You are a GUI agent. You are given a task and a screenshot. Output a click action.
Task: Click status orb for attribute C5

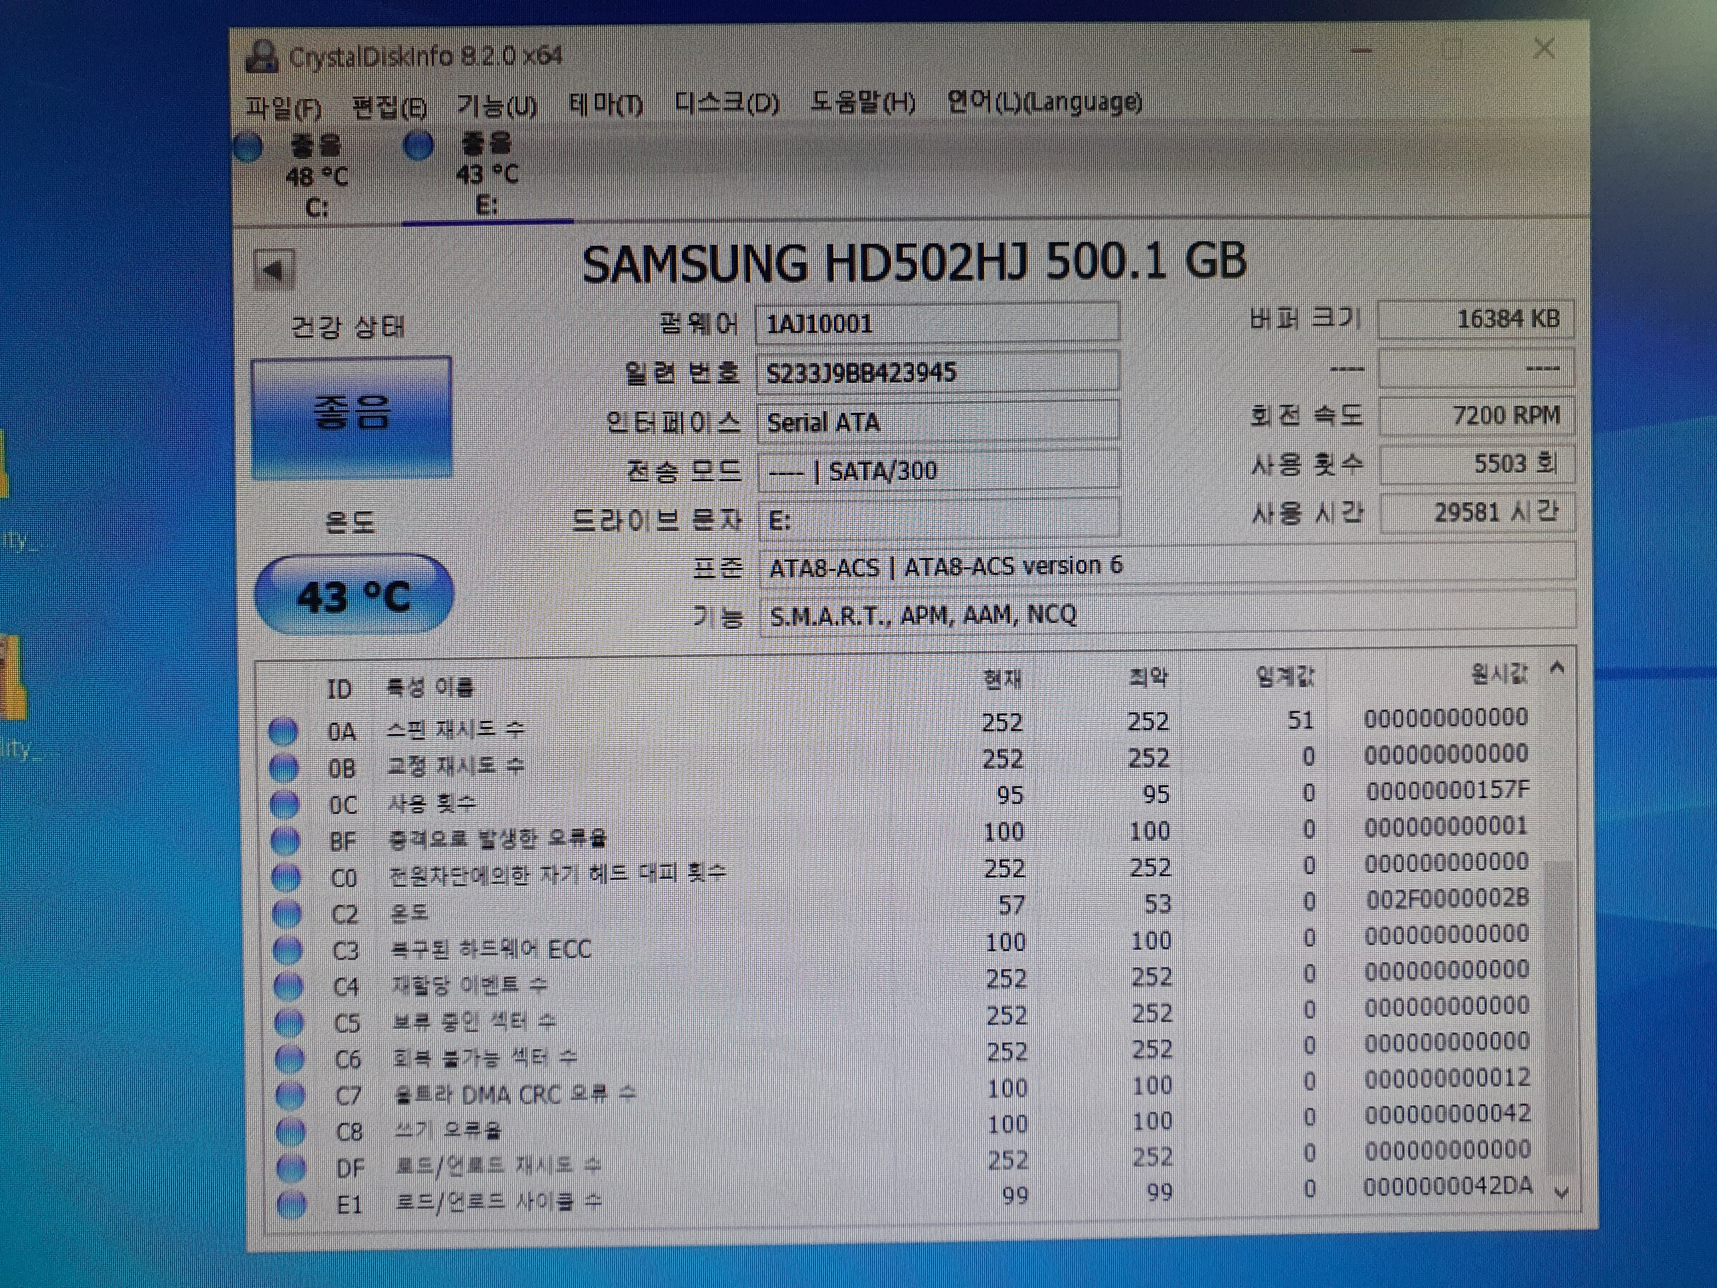click(x=289, y=1023)
